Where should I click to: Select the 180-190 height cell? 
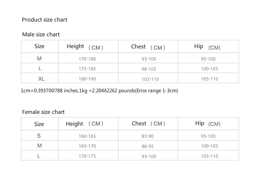point(87,79)
